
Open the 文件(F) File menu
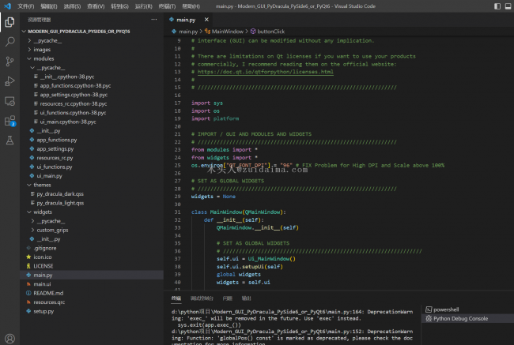[x=26, y=6]
